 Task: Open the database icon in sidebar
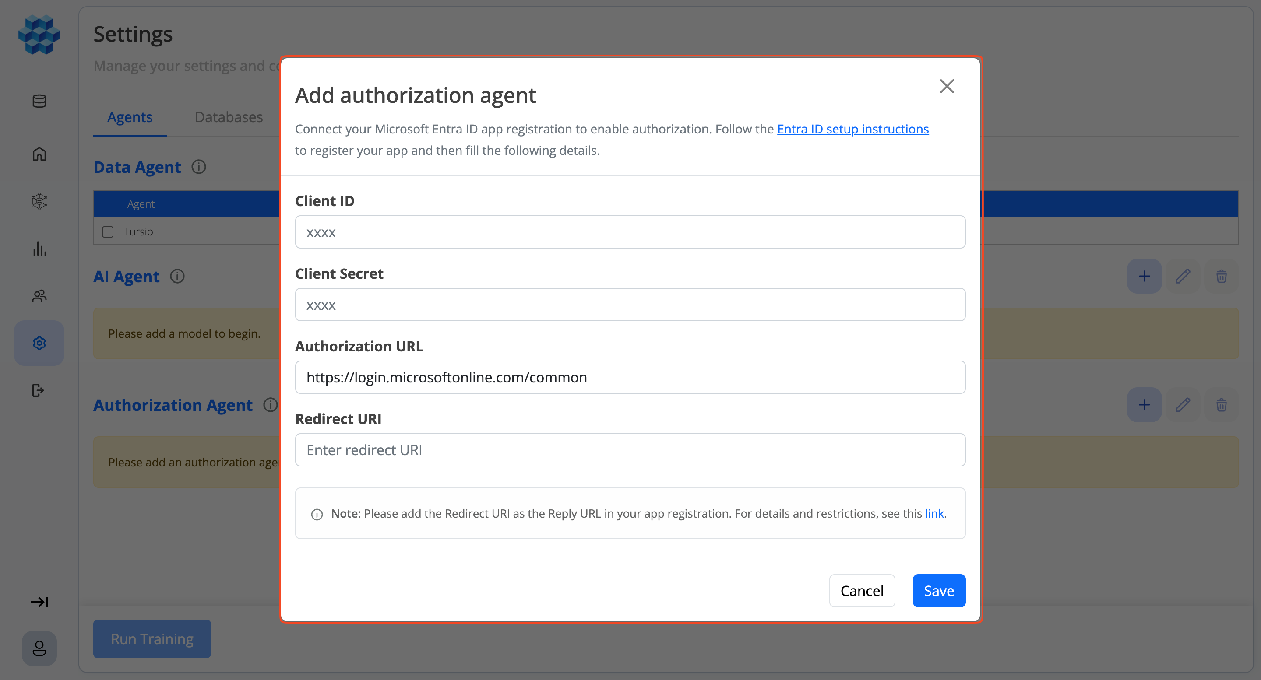[39, 101]
